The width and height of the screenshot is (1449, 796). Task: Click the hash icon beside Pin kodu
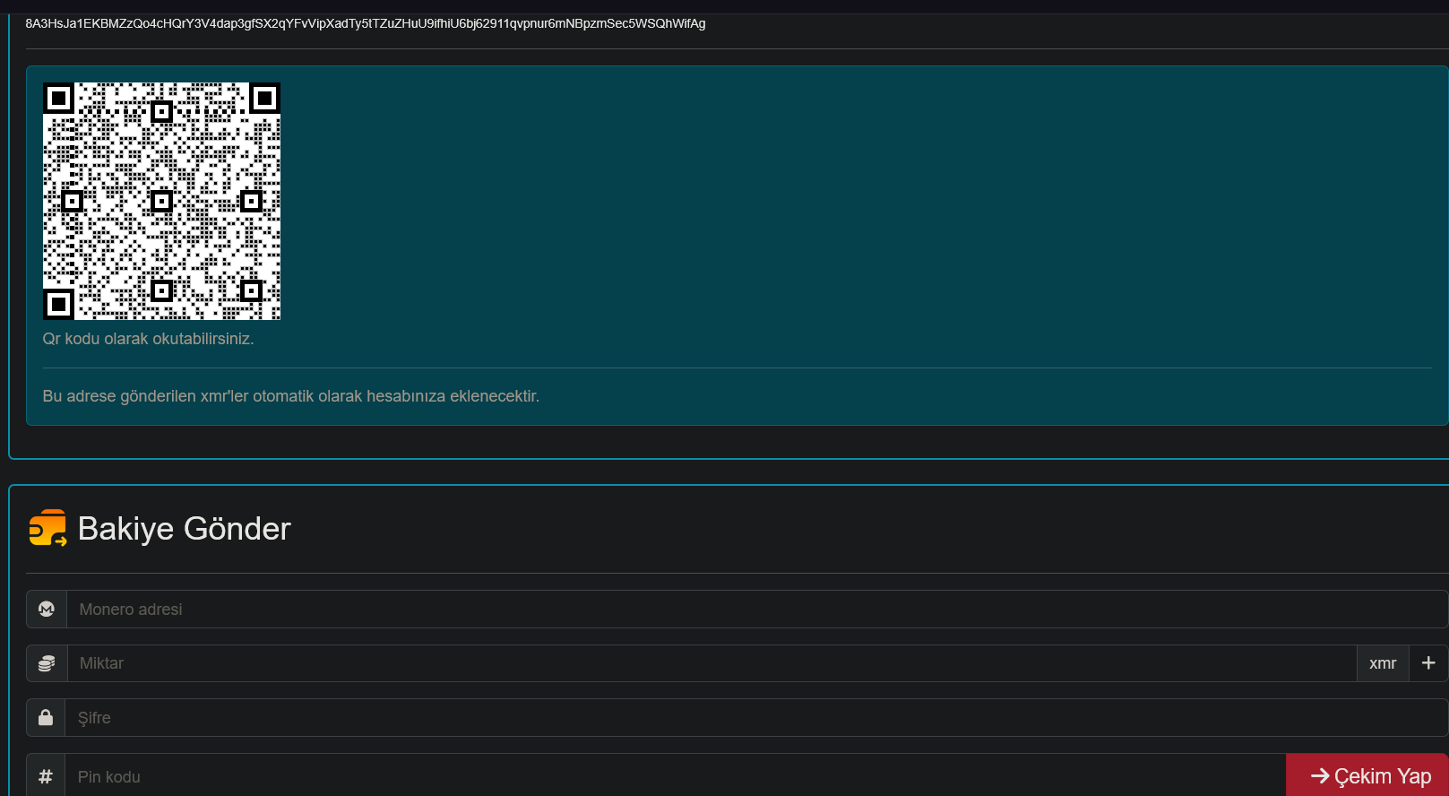pos(46,777)
